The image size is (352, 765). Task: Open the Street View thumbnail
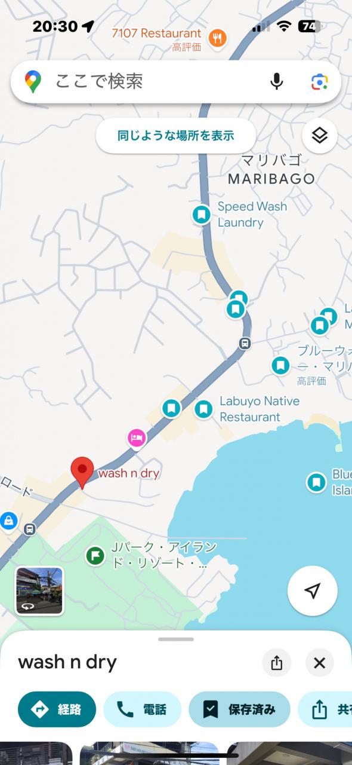(39, 590)
